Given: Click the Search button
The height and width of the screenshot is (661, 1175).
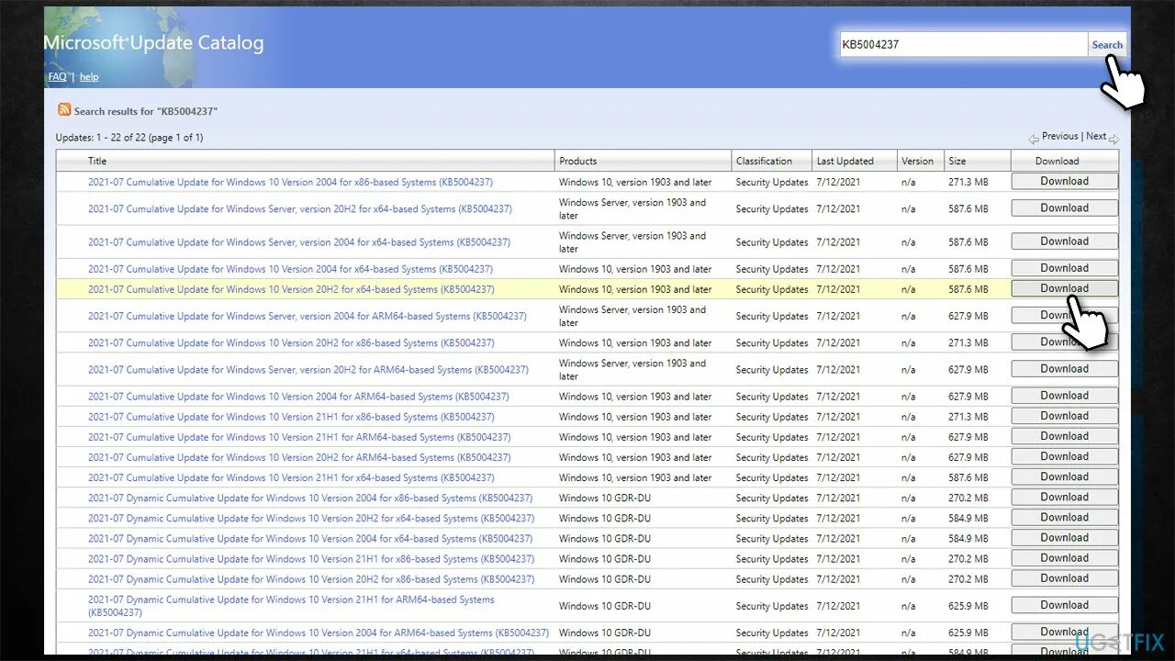Looking at the screenshot, I should click(1107, 44).
